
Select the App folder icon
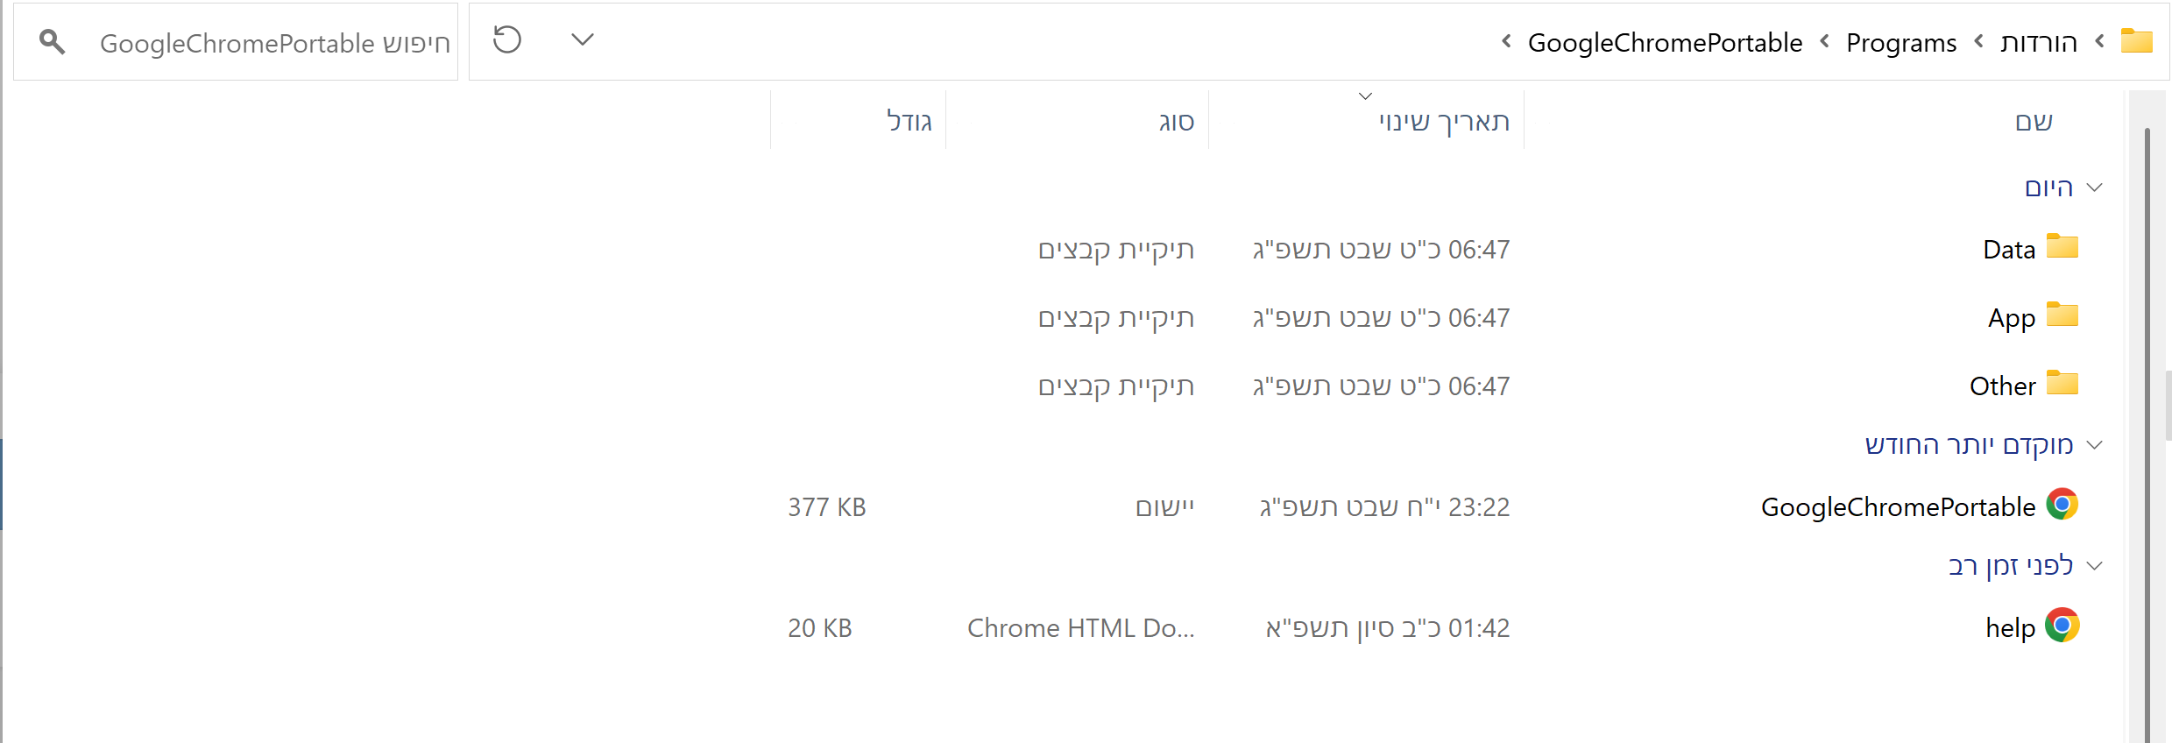(x=2062, y=315)
